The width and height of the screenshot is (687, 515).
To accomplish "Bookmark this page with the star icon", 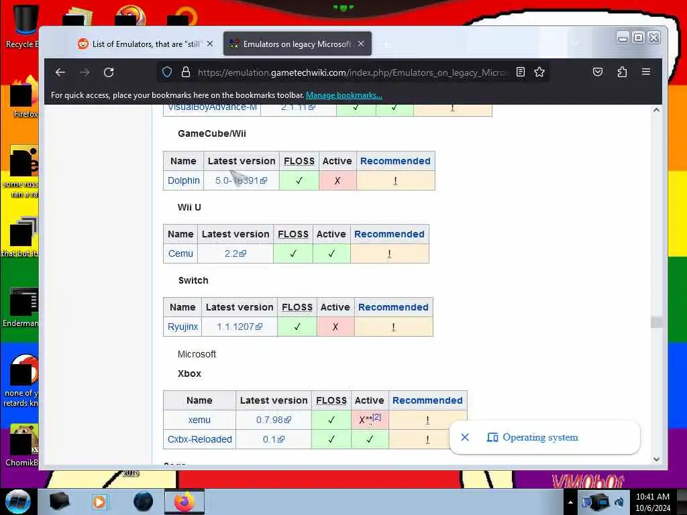I will [x=539, y=72].
